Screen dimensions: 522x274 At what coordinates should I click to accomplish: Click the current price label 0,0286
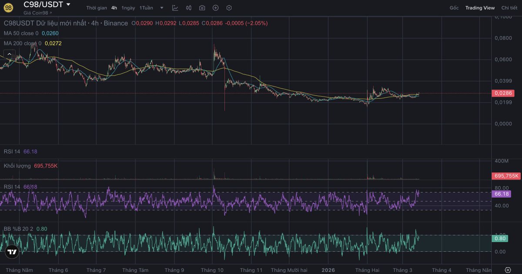[x=503, y=93]
